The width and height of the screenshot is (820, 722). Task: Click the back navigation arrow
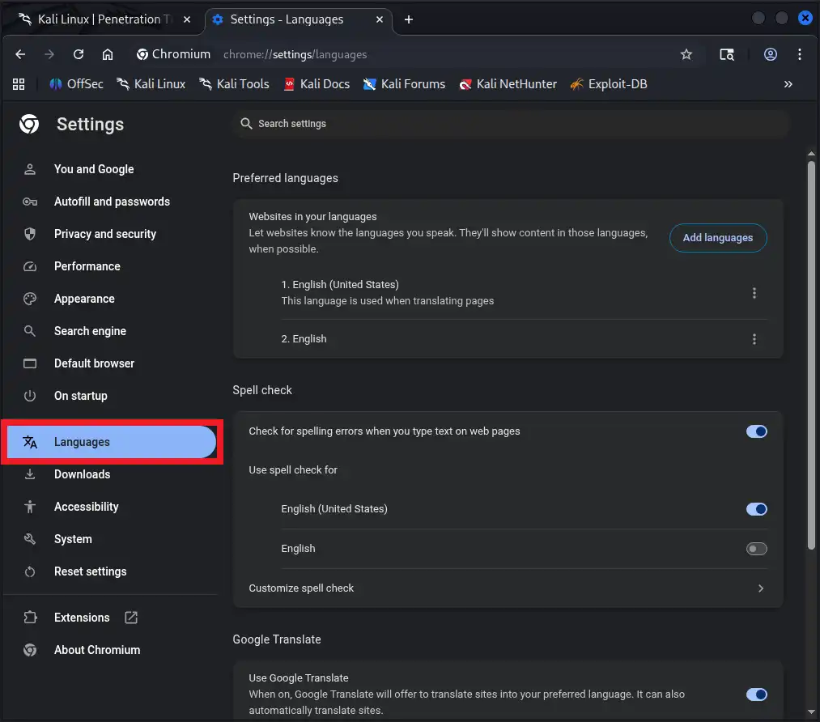point(21,54)
